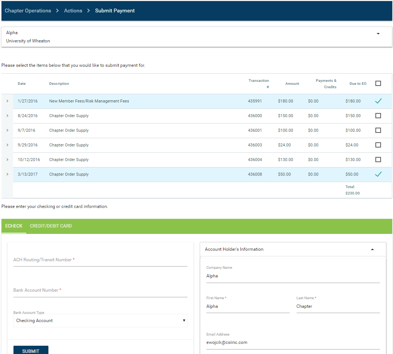Image resolution: width=393 pixels, height=354 pixels.
Task: Expand the 9/29/2016 transaction row arrow
Action: pyautogui.click(x=7, y=145)
